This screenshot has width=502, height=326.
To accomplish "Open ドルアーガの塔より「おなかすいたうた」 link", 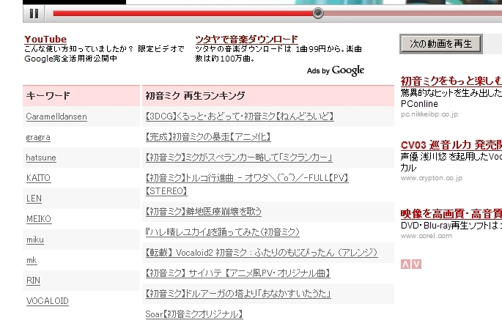I will pyautogui.click(x=238, y=294).
